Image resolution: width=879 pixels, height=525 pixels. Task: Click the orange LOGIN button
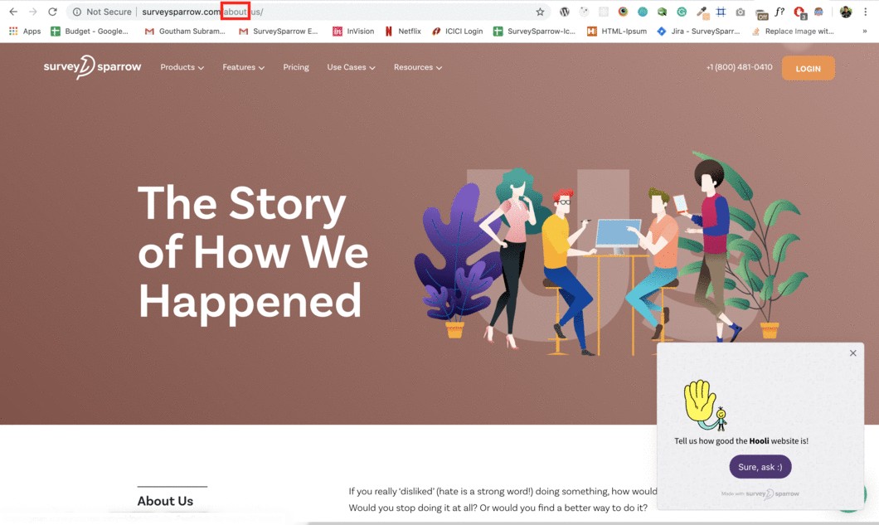[x=808, y=69]
